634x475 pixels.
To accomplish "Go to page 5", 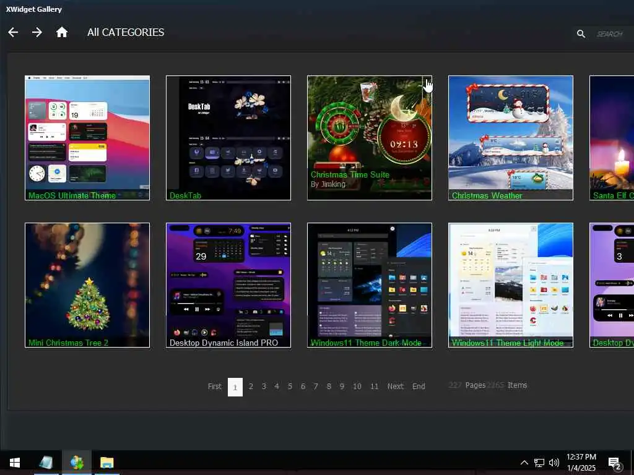I will click(290, 387).
